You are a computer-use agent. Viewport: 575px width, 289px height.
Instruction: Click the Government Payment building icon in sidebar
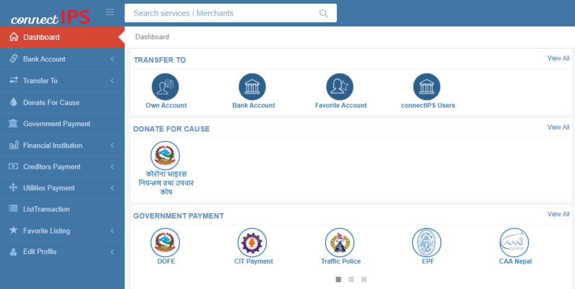tap(13, 123)
